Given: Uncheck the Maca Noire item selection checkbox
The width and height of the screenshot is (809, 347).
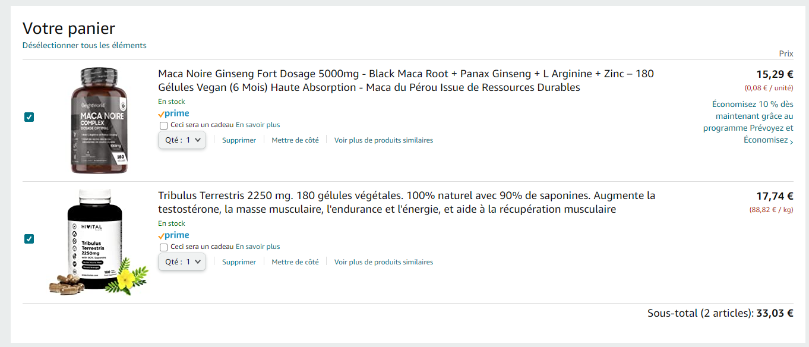Looking at the screenshot, I should tap(29, 117).
